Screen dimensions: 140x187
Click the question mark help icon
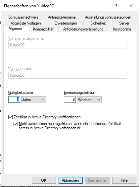pyautogui.click(x=116, y=6)
